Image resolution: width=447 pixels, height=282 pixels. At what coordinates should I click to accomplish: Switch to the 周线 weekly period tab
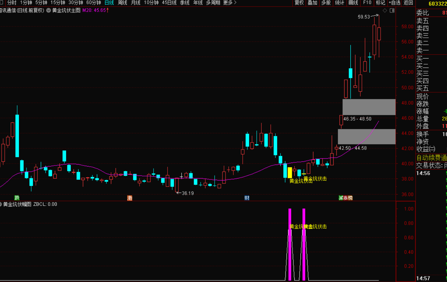pos(122,3)
